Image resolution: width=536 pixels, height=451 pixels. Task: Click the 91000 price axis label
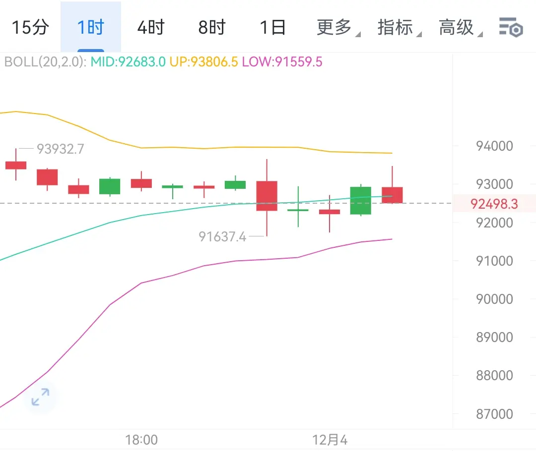pyautogui.click(x=494, y=261)
